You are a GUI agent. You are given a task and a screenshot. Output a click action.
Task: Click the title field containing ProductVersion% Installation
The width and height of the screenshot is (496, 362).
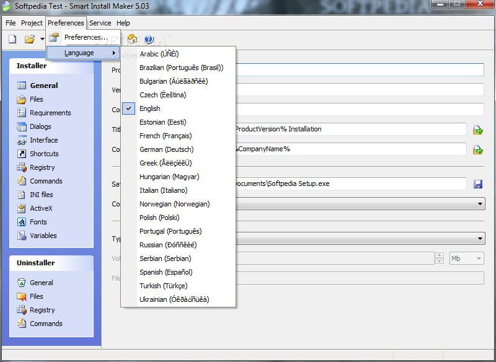351,129
